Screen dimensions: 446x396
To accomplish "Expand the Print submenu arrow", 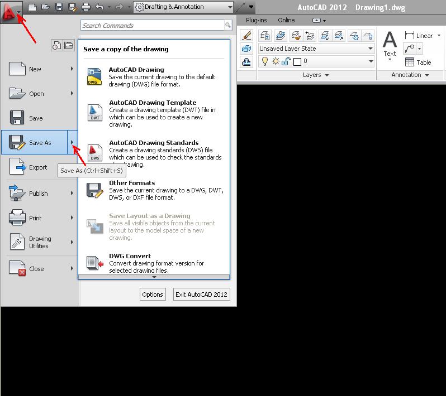I will click(x=72, y=218).
